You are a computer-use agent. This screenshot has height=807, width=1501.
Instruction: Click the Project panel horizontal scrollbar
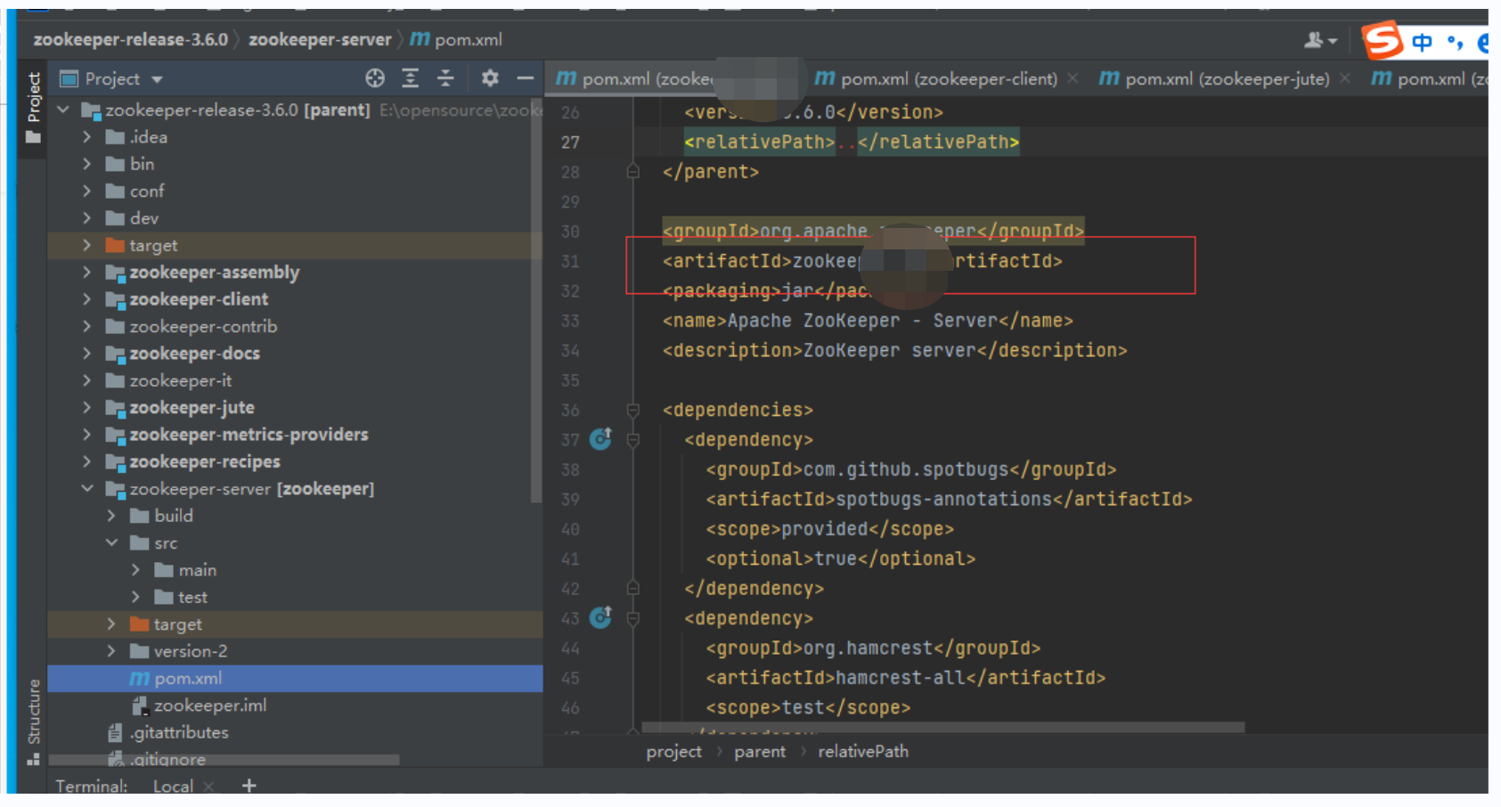[x=224, y=760]
